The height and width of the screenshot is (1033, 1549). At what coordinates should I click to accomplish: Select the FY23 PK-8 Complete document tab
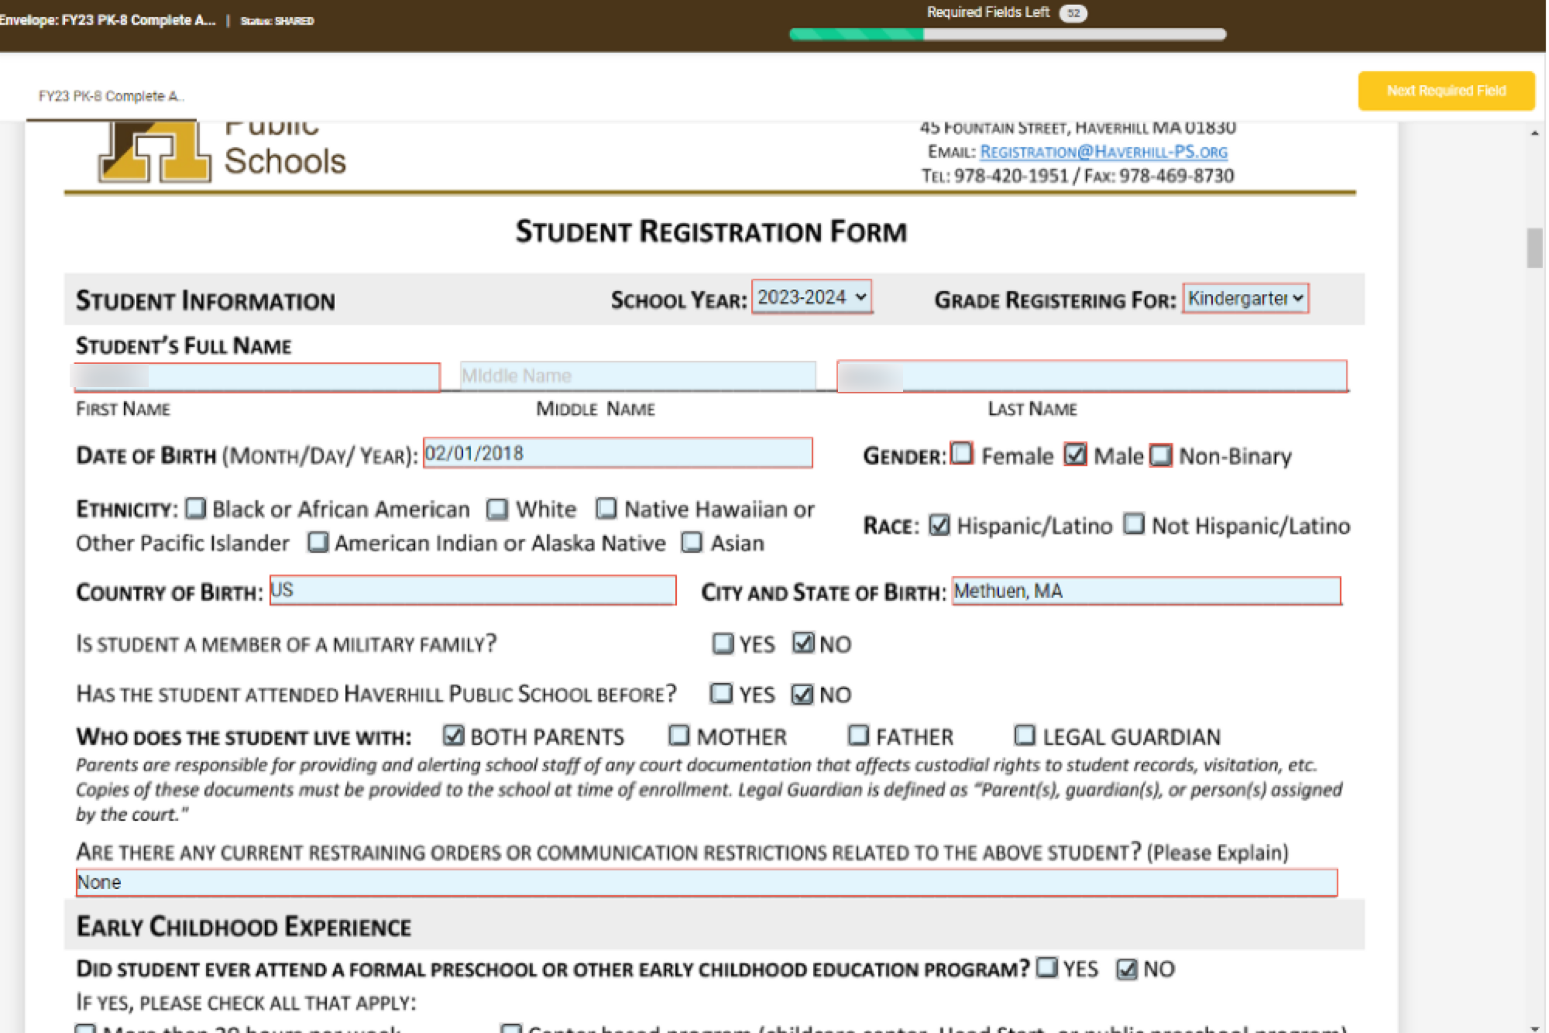111,96
